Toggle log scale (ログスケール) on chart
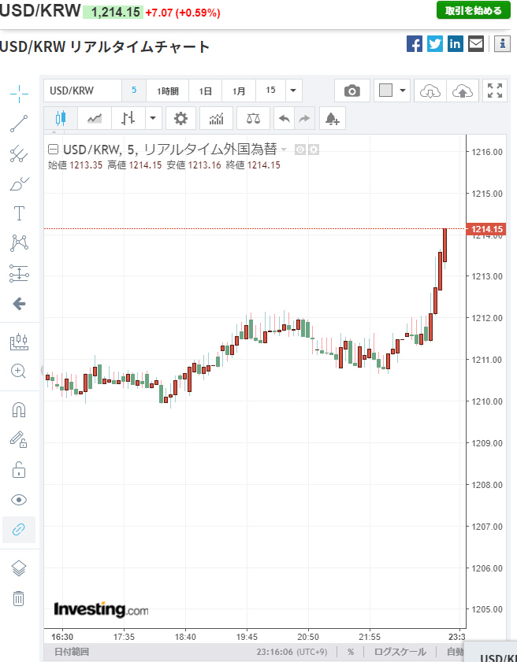Image resolution: width=517 pixels, height=662 pixels. 400,652
